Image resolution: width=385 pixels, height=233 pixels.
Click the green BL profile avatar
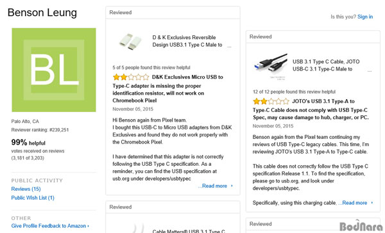pos(54,70)
